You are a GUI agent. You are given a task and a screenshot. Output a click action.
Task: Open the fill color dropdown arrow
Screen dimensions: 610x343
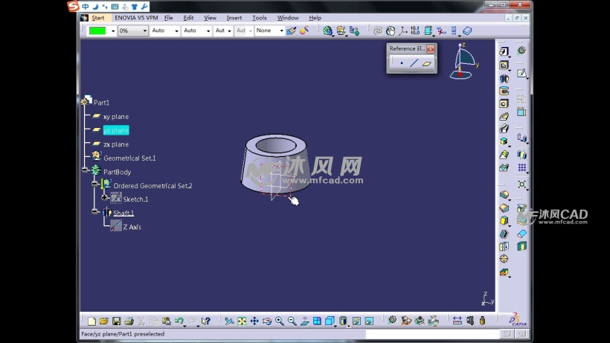113,31
